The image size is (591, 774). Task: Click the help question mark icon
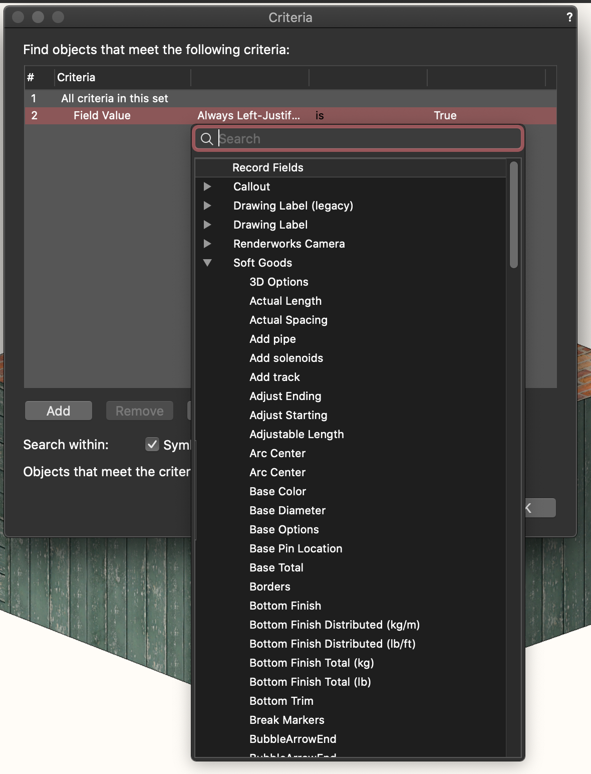569,18
